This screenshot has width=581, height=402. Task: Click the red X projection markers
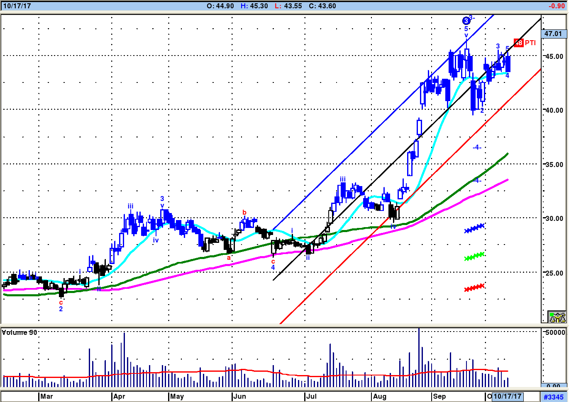[474, 287]
